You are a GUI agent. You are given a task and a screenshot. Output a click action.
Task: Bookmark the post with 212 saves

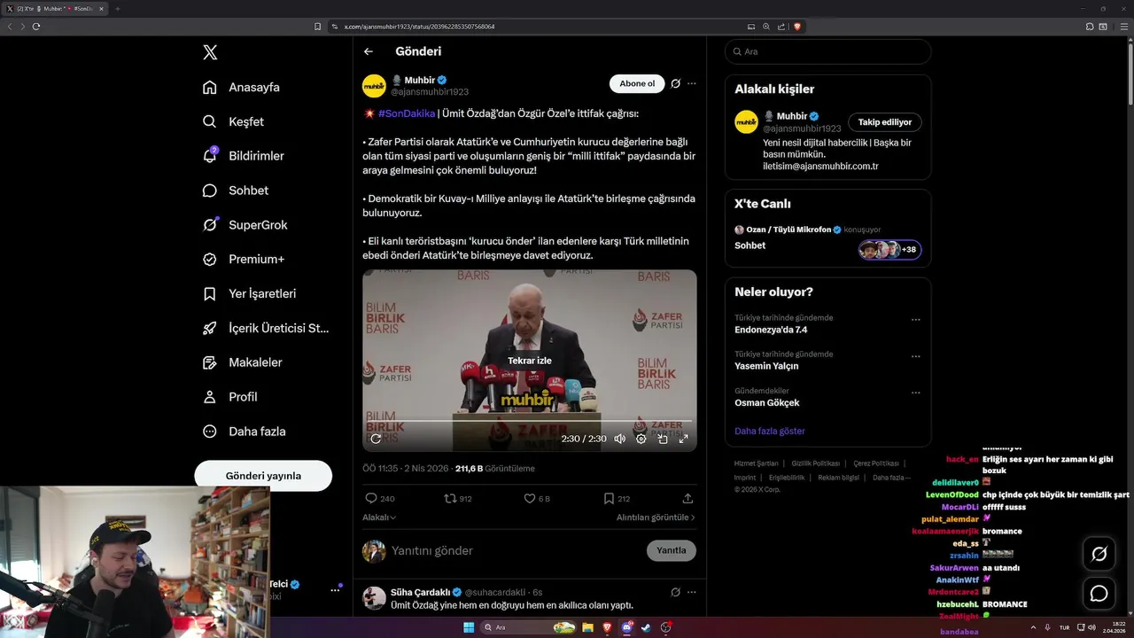pyautogui.click(x=617, y=499)
